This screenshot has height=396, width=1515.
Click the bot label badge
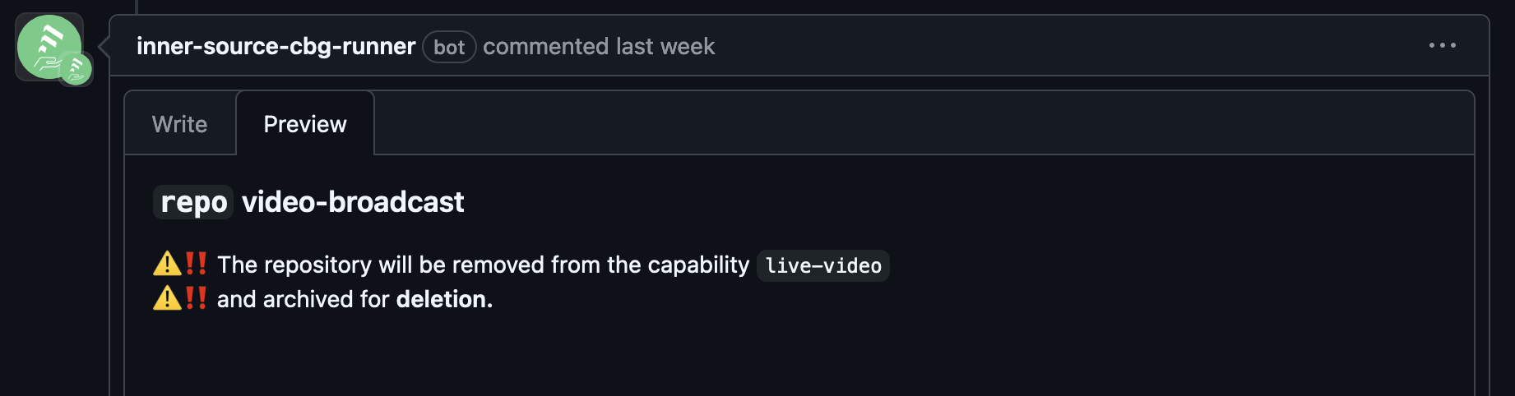click(x=449, y=48)
